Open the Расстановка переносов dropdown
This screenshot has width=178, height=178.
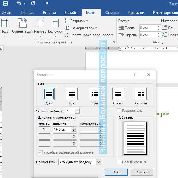click(89, 35)
